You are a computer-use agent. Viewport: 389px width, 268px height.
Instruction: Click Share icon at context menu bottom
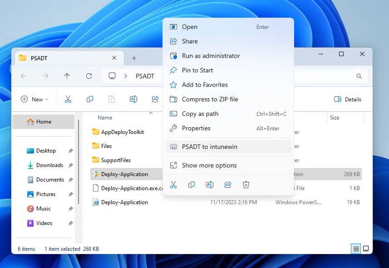click(x=228, y=185)
